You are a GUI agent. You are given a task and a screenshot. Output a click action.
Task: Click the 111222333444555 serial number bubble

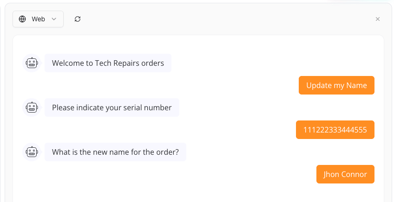(x=335, y=130)
